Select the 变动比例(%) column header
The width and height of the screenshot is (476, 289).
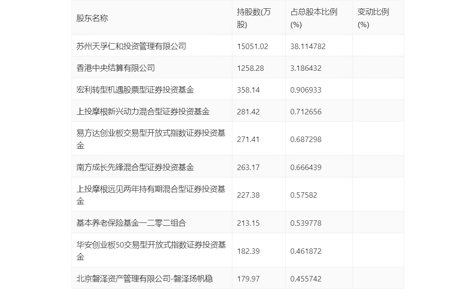[373, 18]
